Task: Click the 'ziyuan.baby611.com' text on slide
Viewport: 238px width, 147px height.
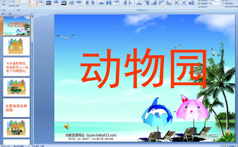Action: click(101, 135)
